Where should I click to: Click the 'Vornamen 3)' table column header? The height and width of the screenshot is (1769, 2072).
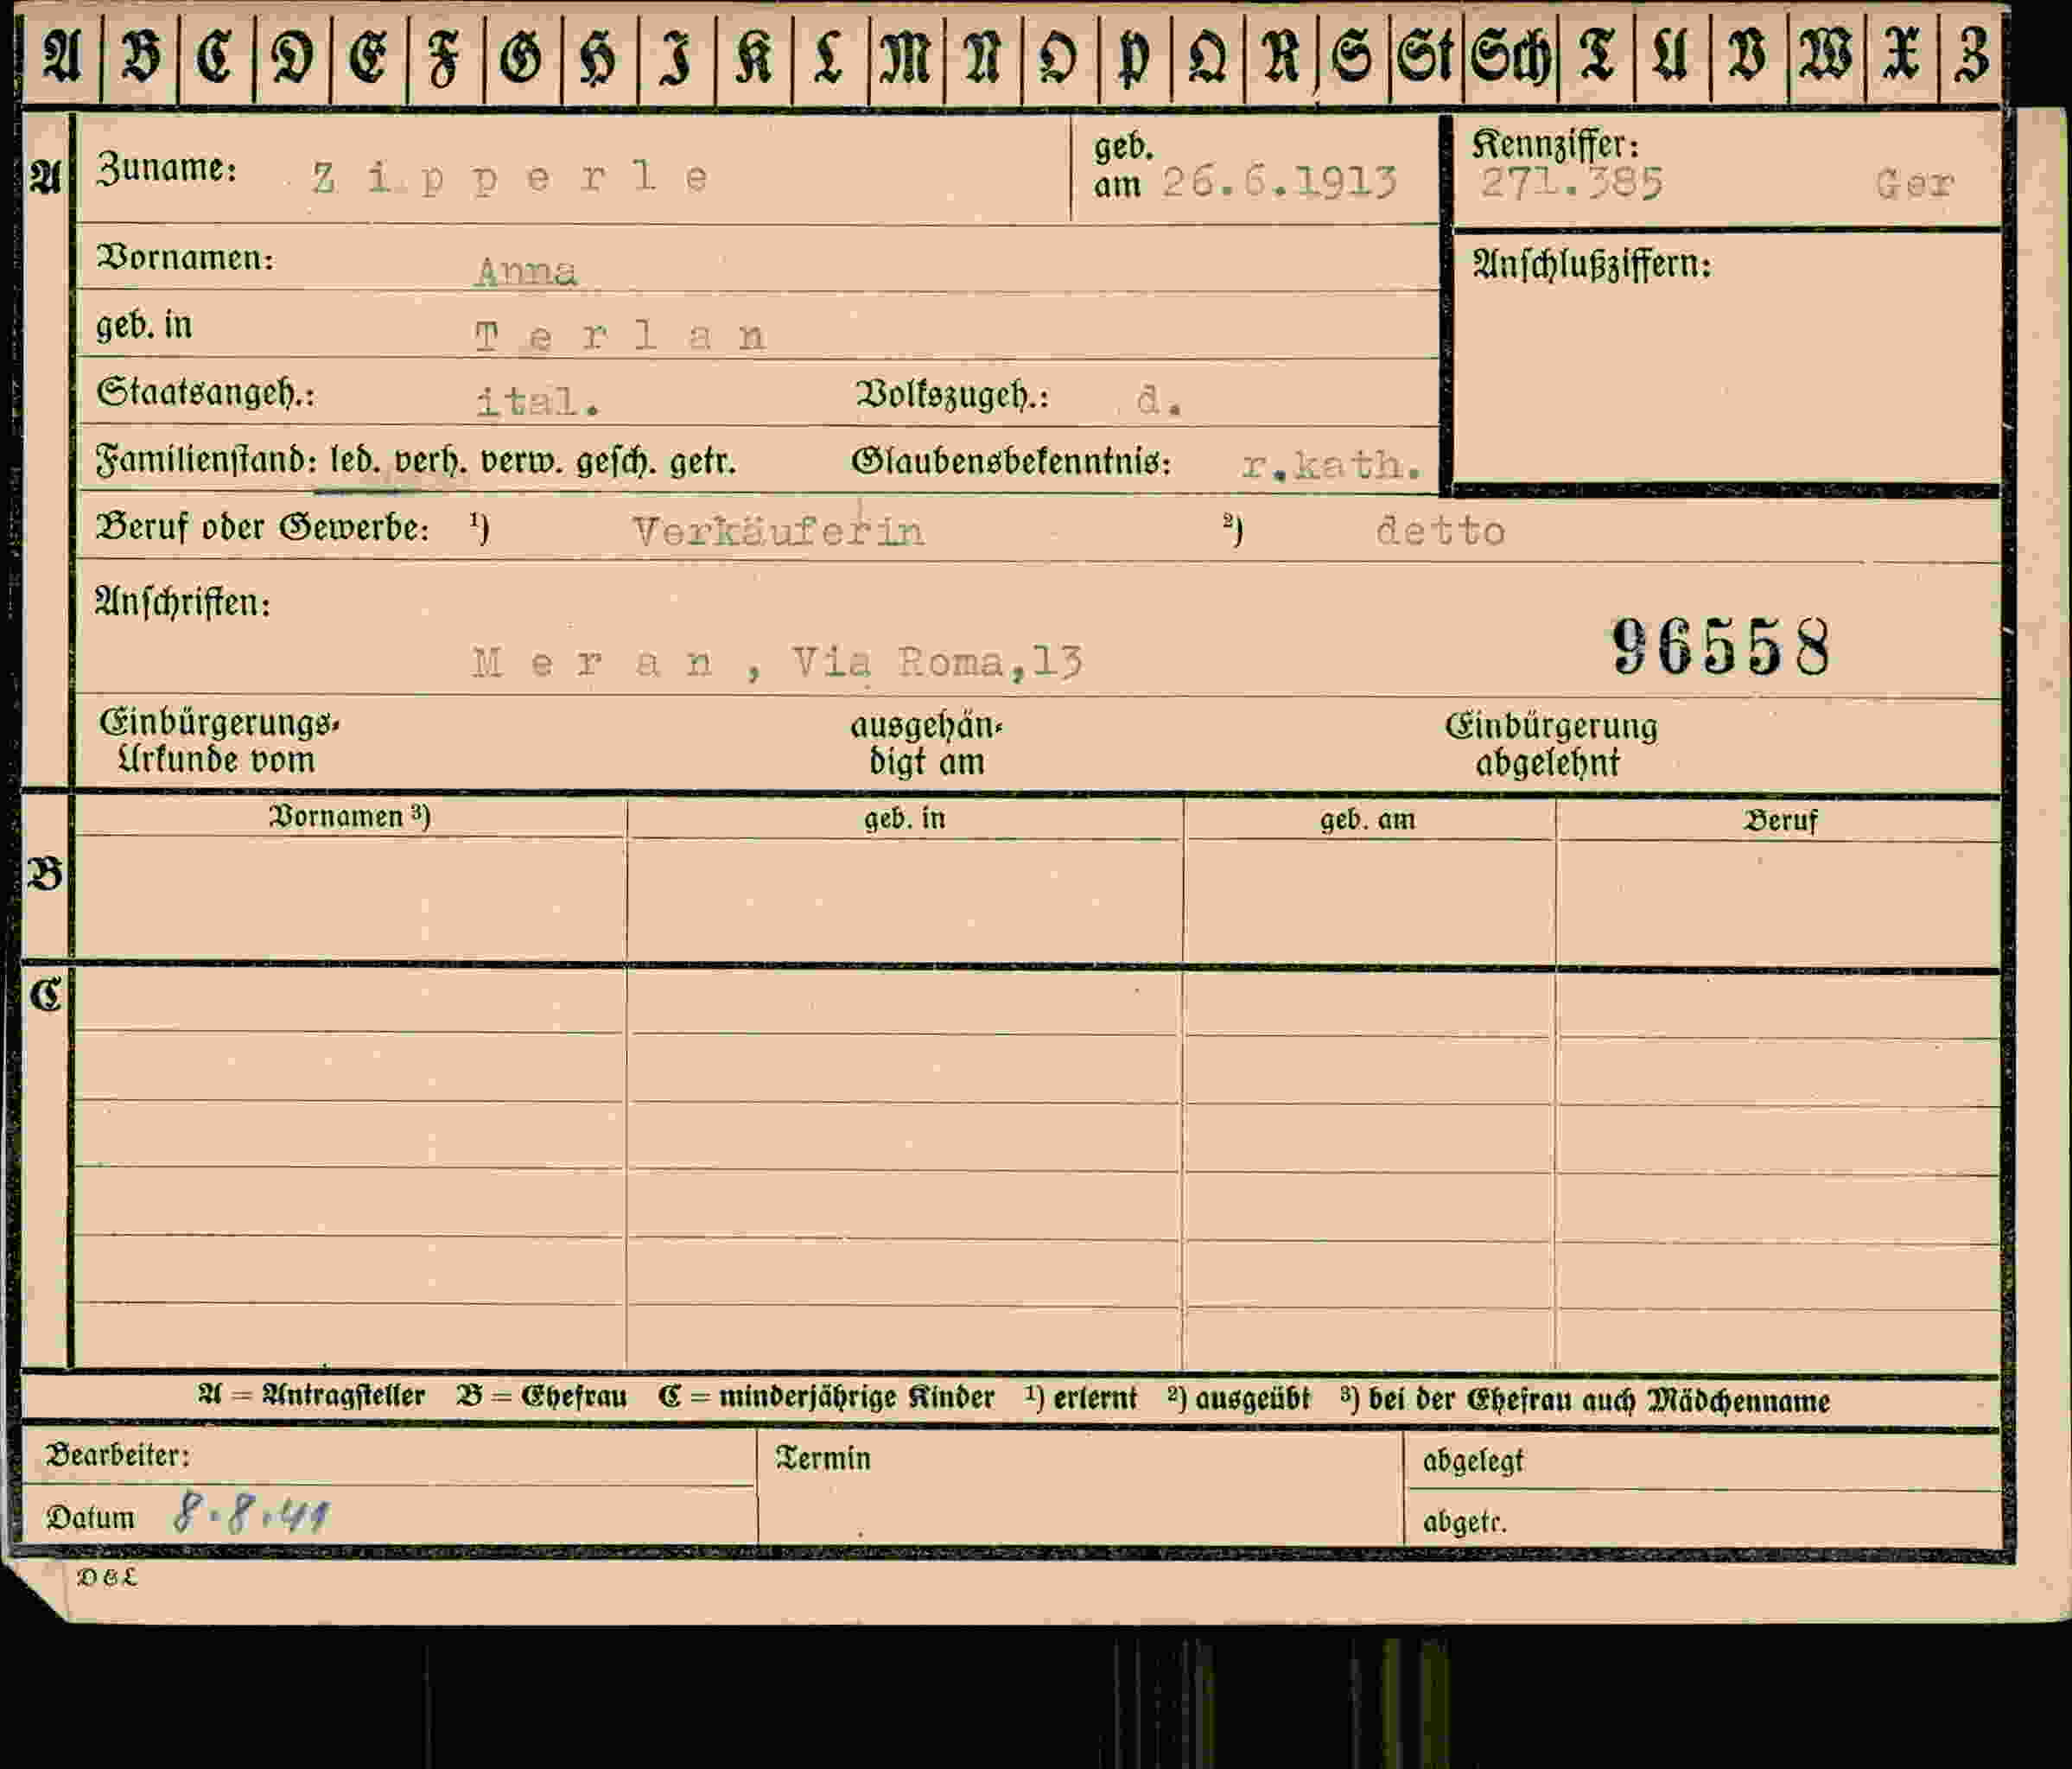click(350, 817)
